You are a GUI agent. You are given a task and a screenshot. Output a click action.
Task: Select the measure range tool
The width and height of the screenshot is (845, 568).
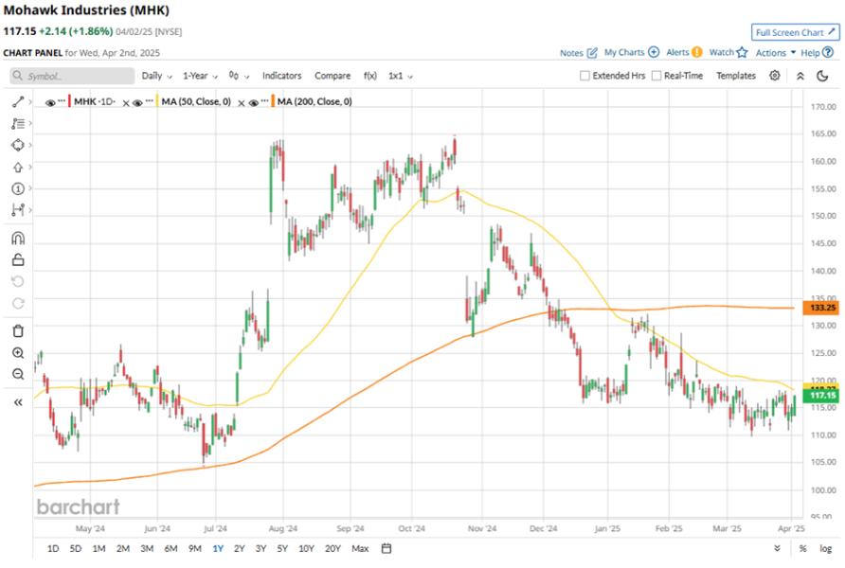[x=18, y=209]
